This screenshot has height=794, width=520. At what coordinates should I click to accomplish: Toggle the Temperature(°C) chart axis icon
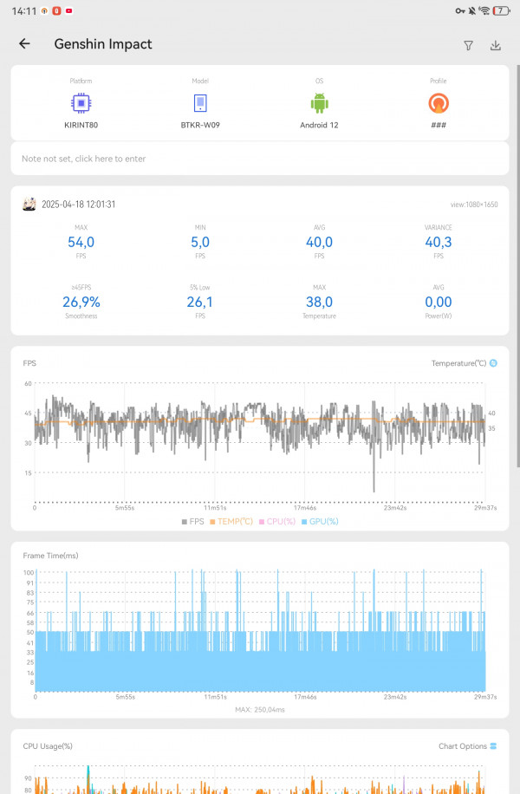494,363
